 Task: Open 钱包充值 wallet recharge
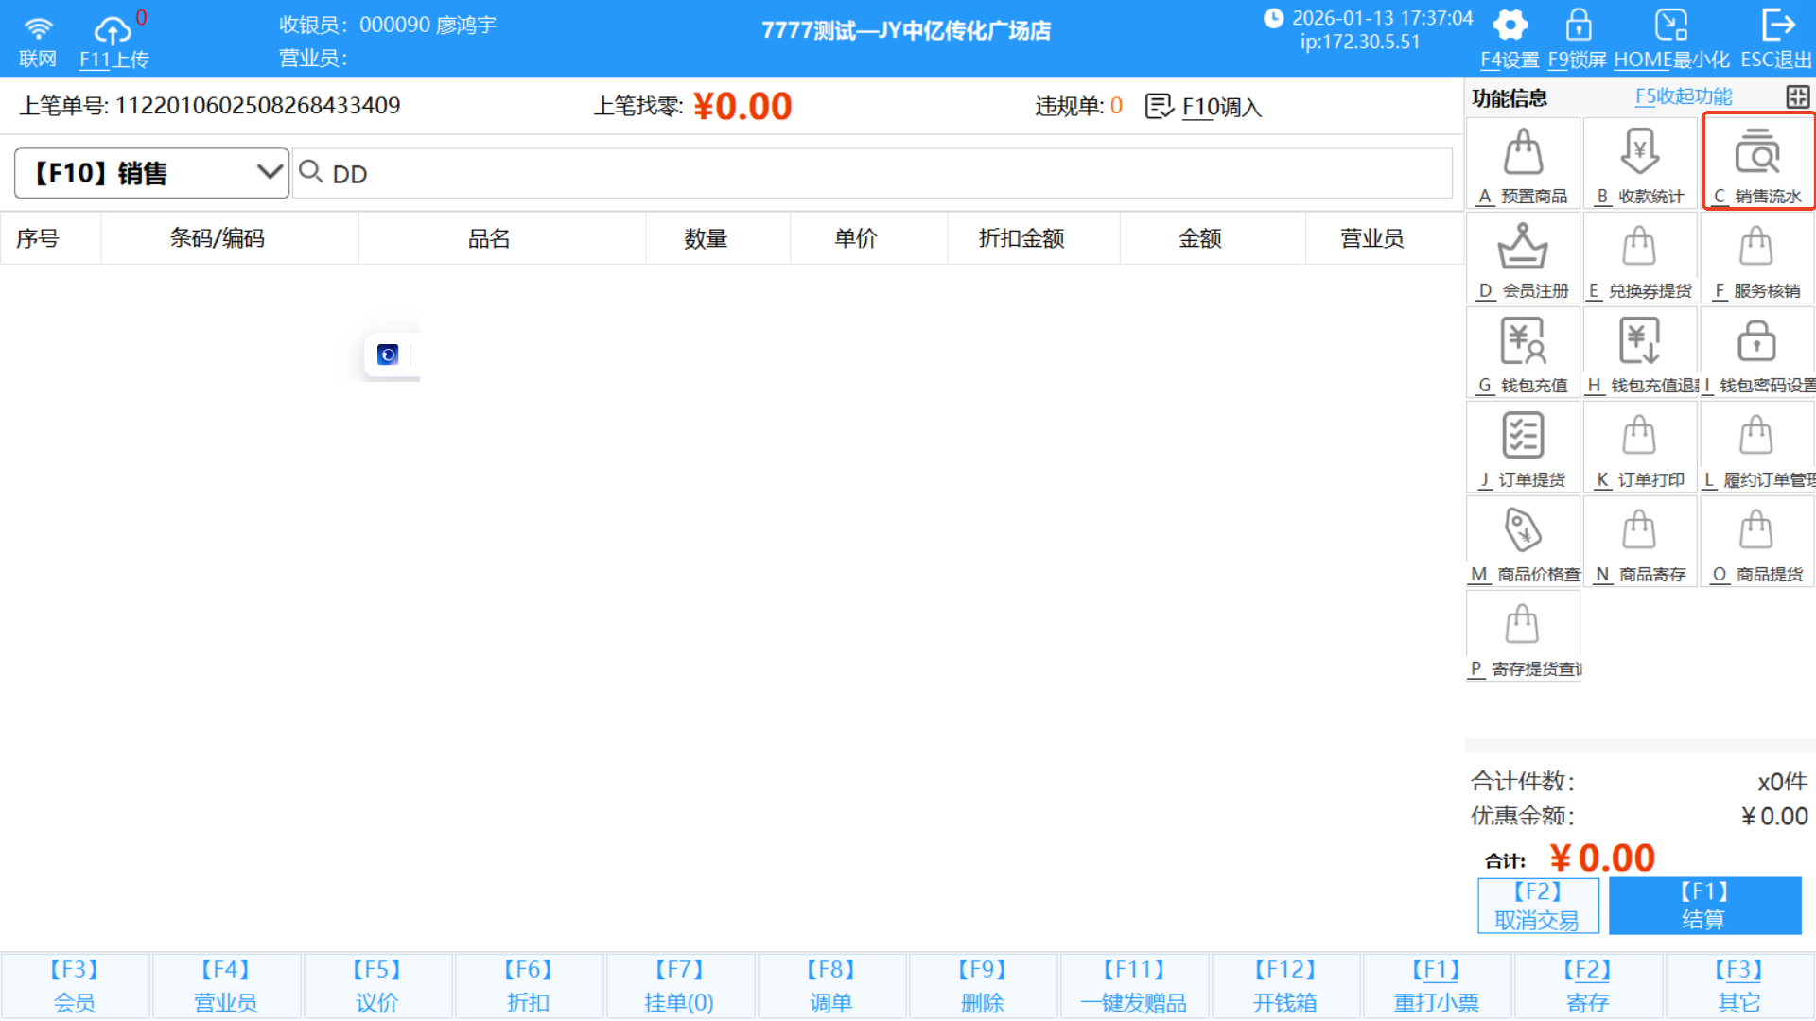(x=1523, y=353)
